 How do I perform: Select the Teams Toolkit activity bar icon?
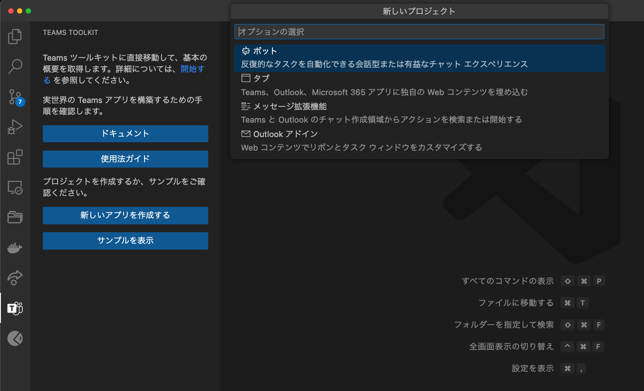pos(15,308)
